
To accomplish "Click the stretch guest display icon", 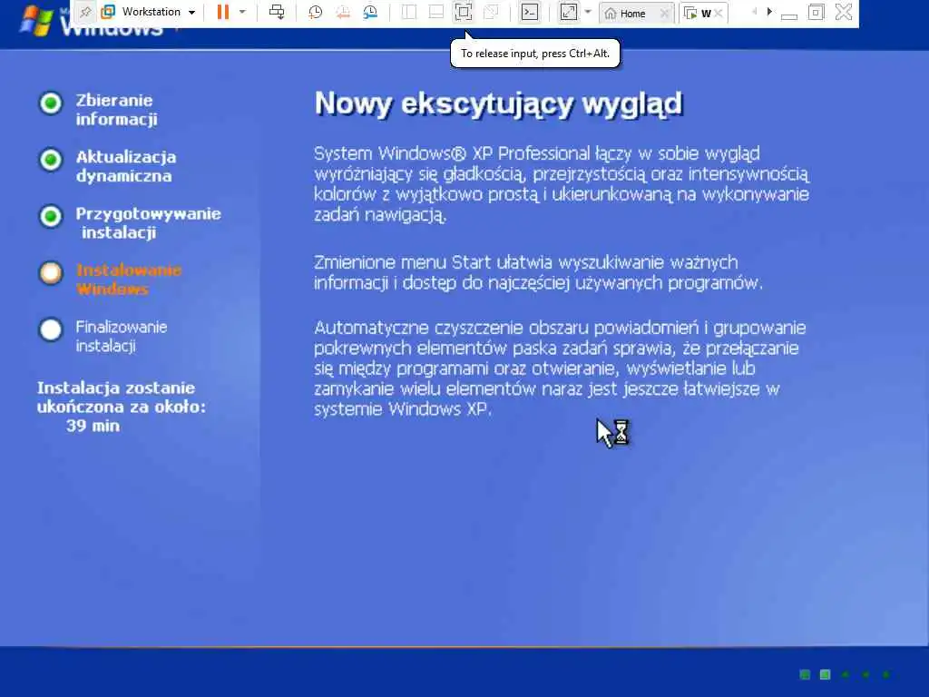I will 568,12.
